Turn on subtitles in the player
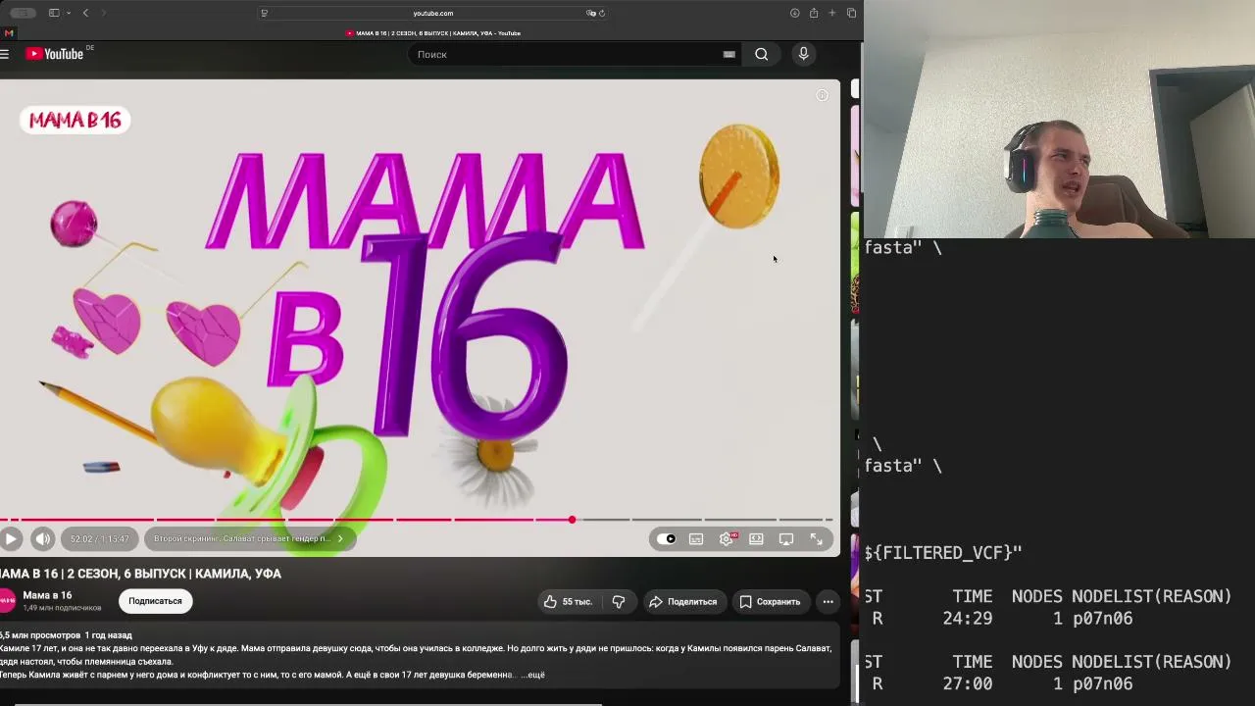Viewport: 1255px width, 706px height. pyautogui.click(x=696, y=538)
